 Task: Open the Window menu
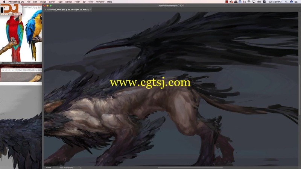click(x=100, y=2)
